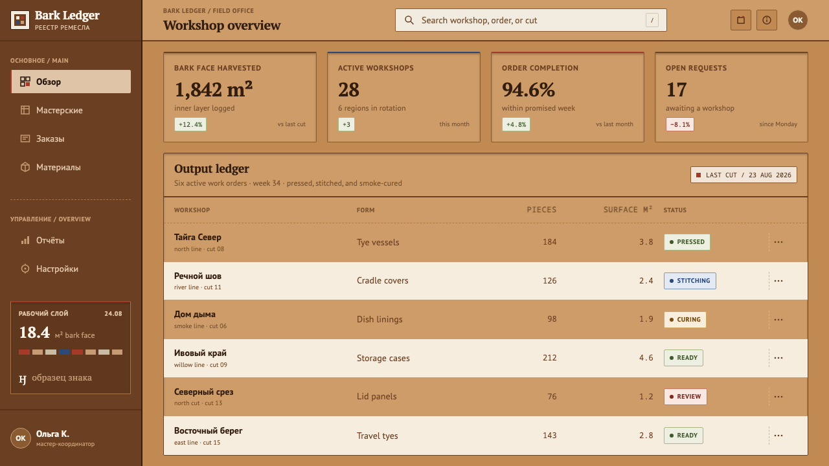Open more options for Речной шов row
The width and height of the screenshot is (829, 466).
pyautogui.click(x=778, y=281)
